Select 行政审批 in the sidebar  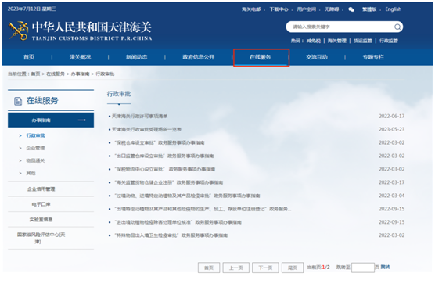35,135
